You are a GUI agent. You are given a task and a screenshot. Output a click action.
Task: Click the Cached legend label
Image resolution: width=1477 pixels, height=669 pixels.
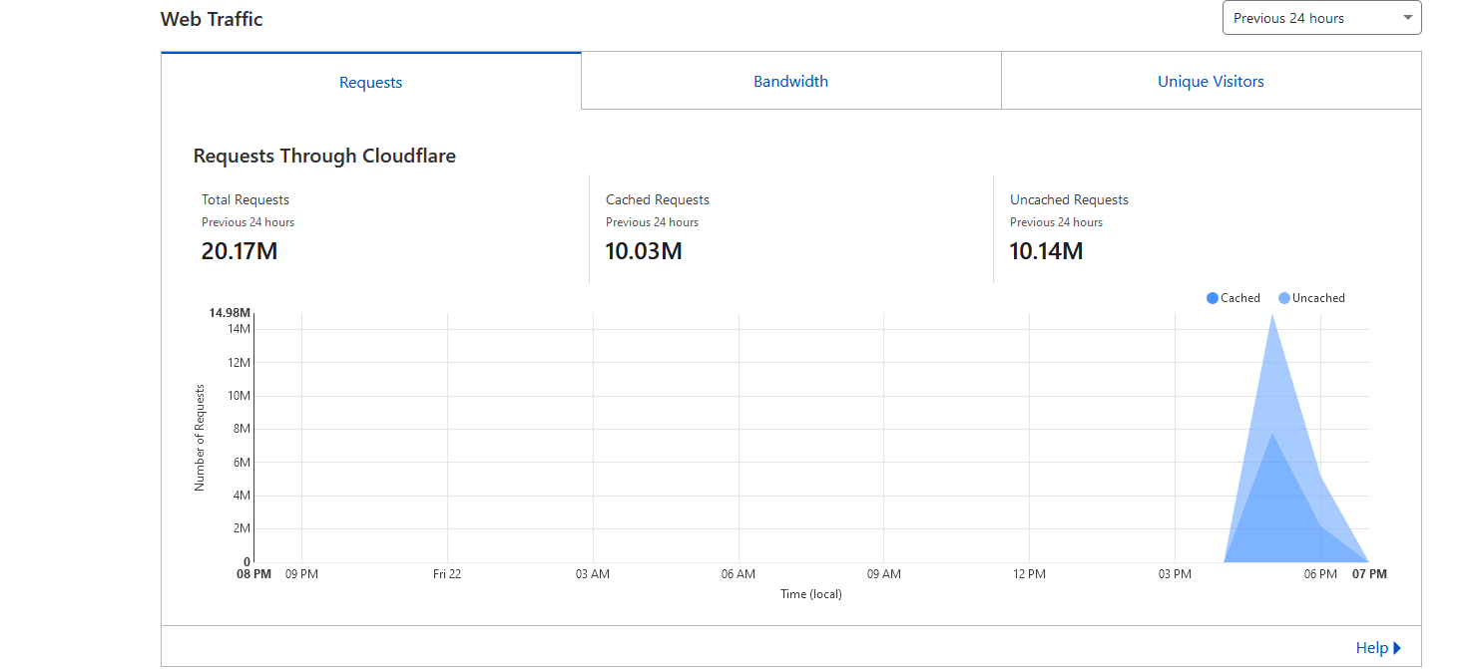coord(1240,298)
